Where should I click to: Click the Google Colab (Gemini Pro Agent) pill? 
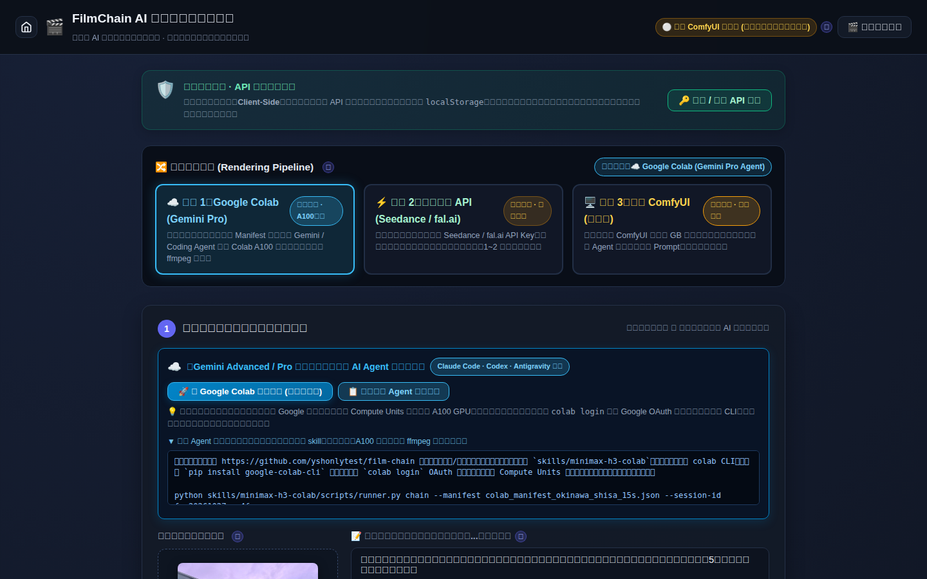point(683,167)
